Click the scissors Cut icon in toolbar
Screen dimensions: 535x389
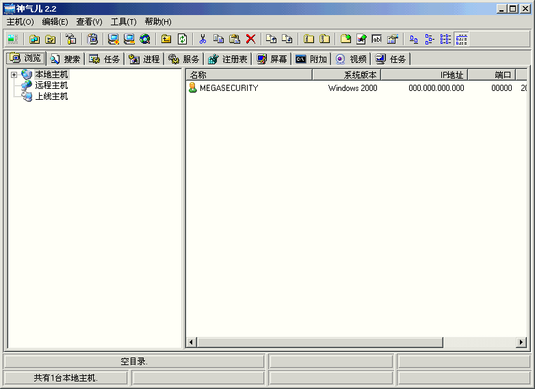(203, 40)
